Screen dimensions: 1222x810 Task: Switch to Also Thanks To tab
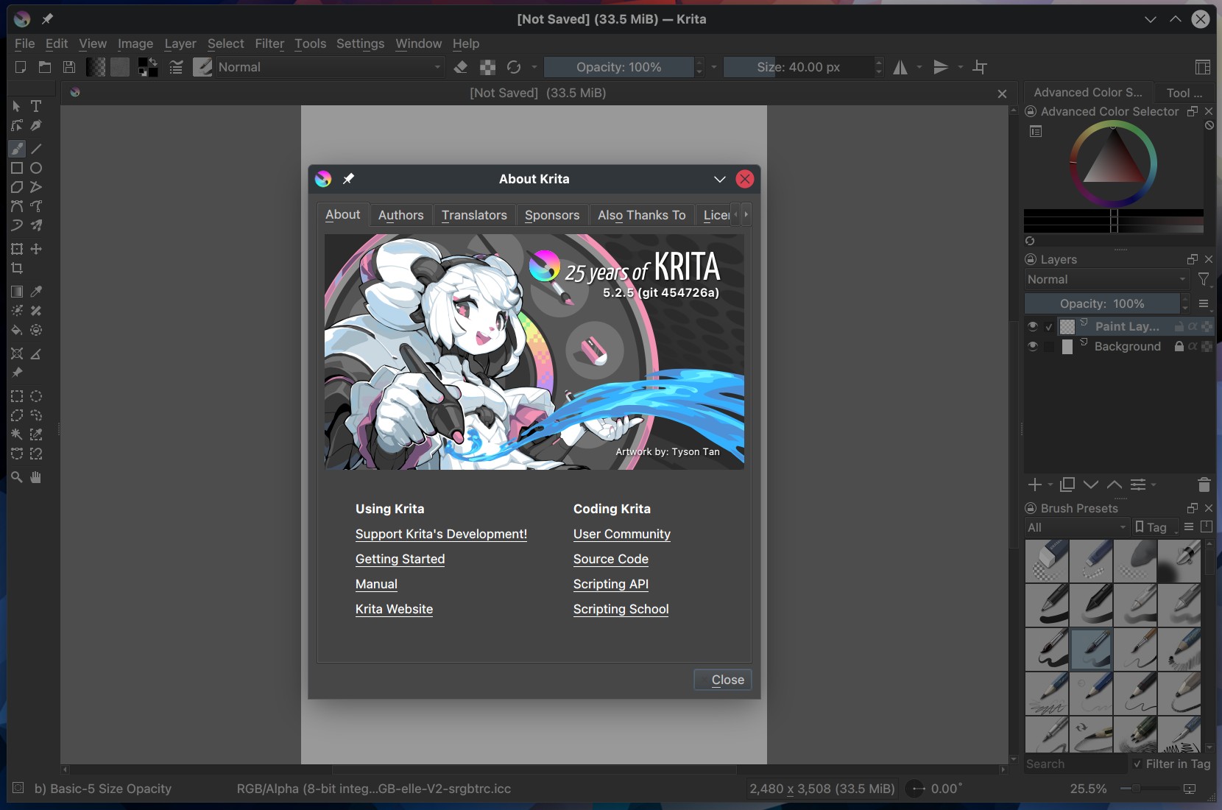coord(642,215)
